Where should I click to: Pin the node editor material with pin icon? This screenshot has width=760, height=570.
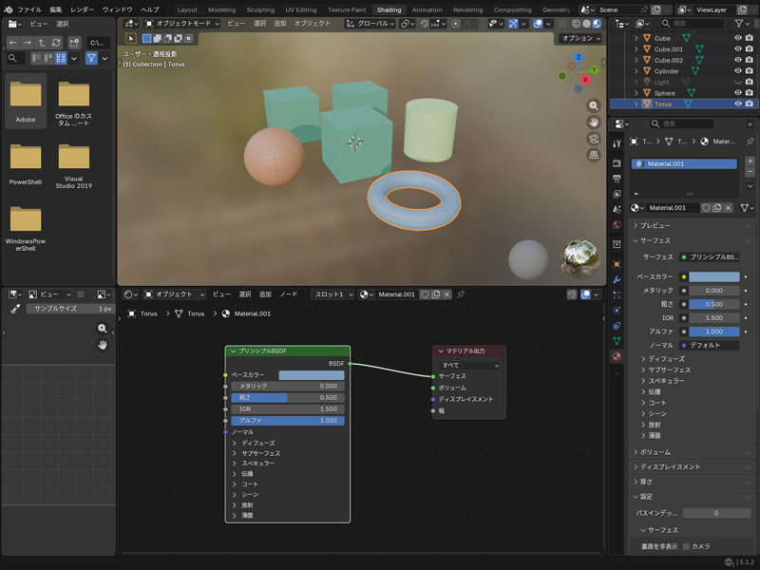point(461,294)
